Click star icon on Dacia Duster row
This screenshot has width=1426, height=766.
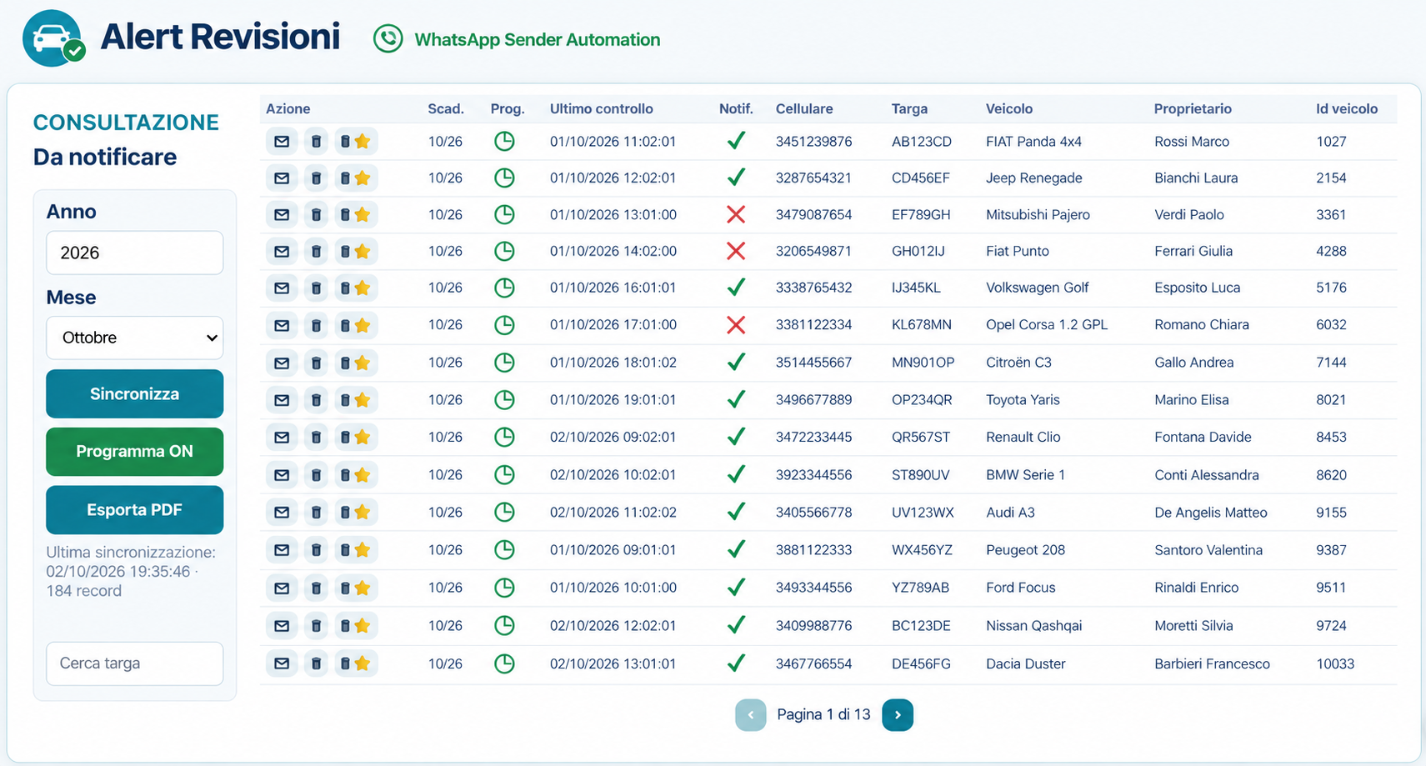point(362,664)
